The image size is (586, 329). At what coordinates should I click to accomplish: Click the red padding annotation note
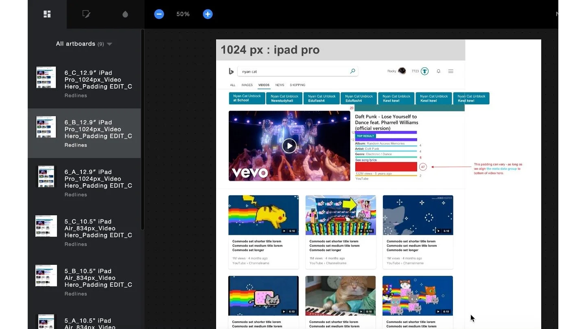[x=498, y=169]
